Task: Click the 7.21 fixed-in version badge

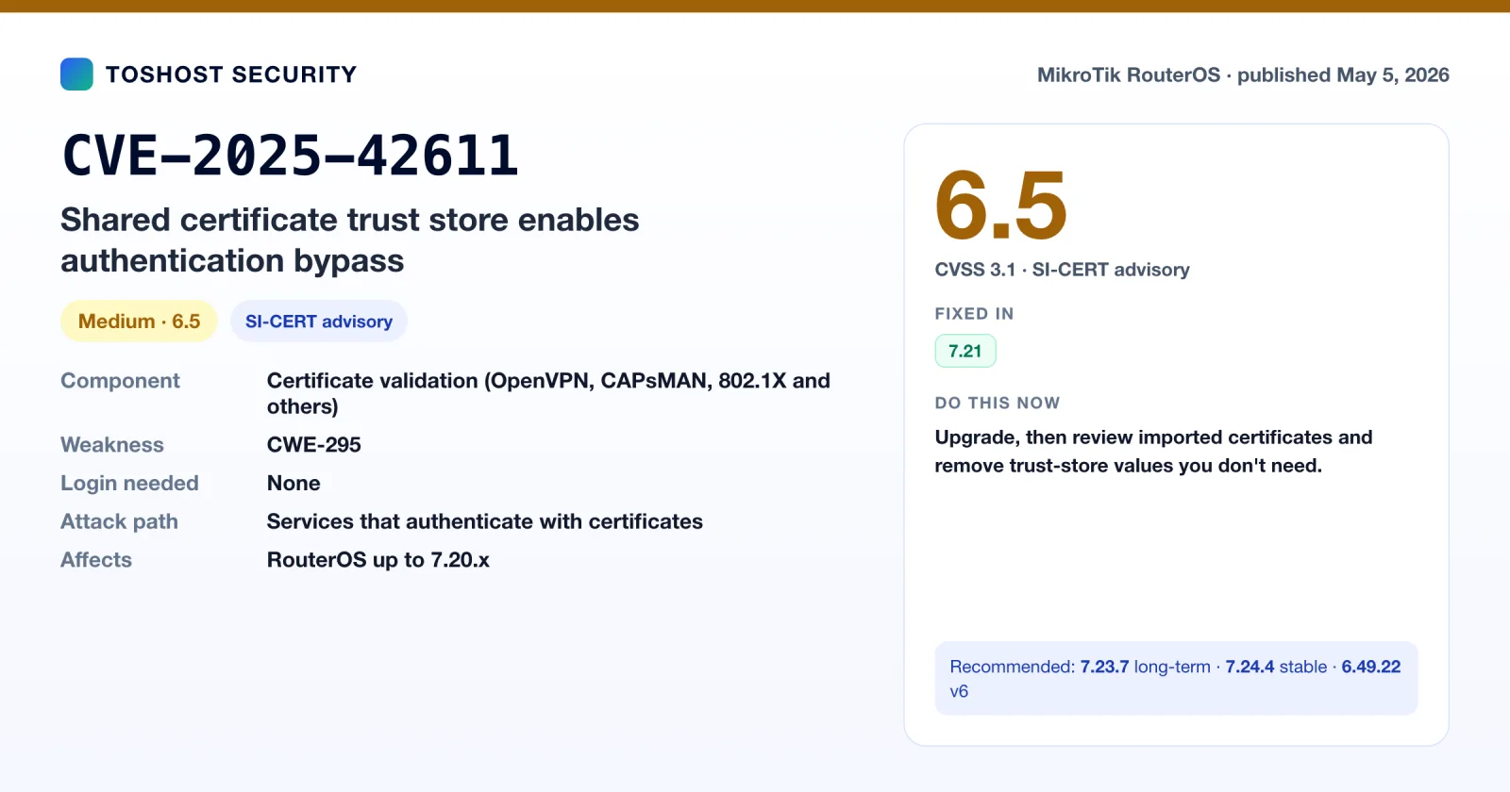Action: [x=965, y=351]
